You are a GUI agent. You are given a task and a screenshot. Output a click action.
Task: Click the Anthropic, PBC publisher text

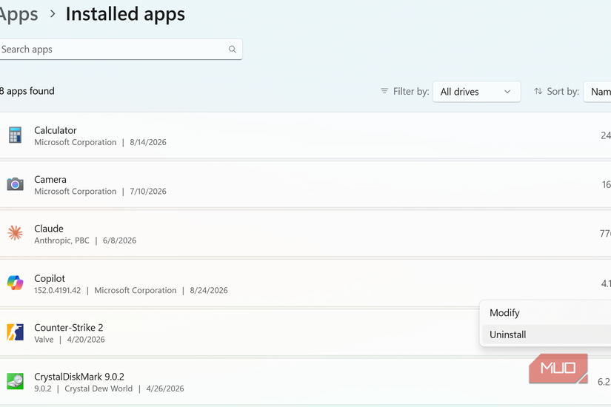[x=61, y=240]
